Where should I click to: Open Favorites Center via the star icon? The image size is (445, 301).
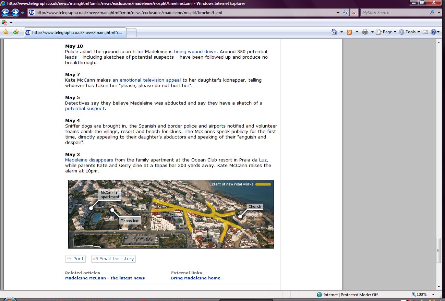[x=5, y=32]
